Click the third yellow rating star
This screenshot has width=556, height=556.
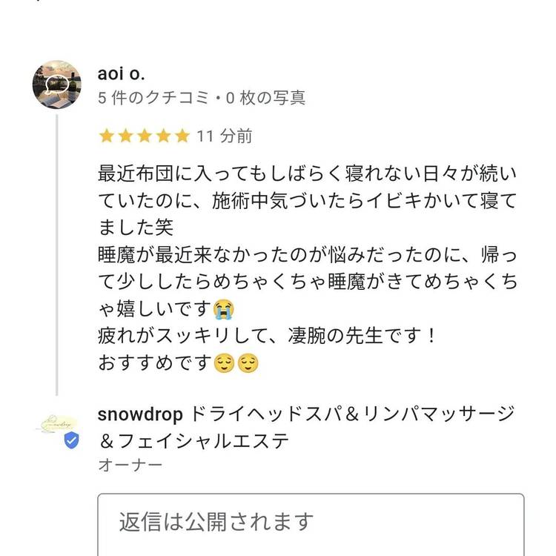coord(144,136)
